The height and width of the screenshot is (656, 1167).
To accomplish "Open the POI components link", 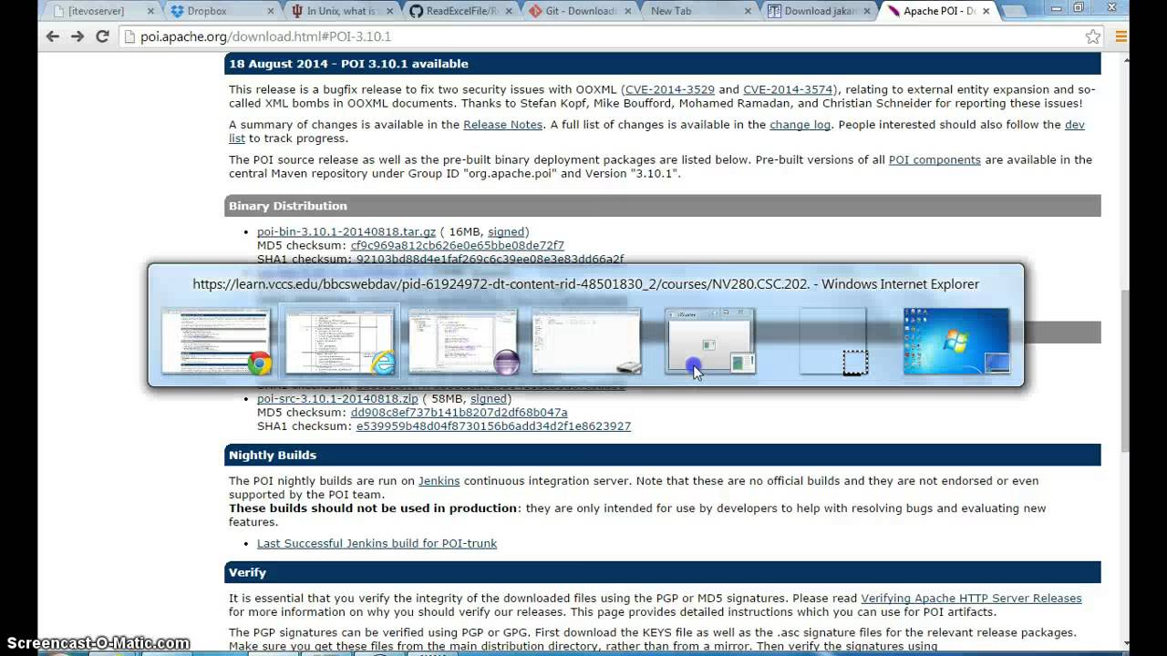I will [935, 159].
